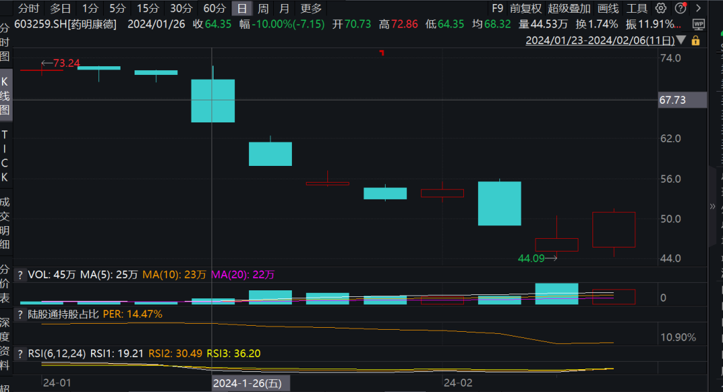The width and height of the screenshot is (723, 392).
Task: Expand the right side panel with double-arrow
Action: coord(712,207)
